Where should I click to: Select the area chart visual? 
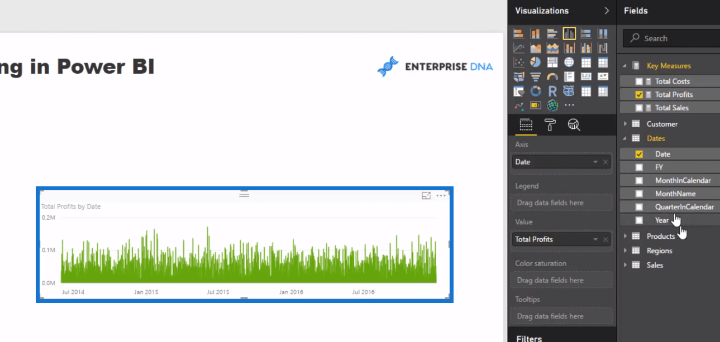536,48
